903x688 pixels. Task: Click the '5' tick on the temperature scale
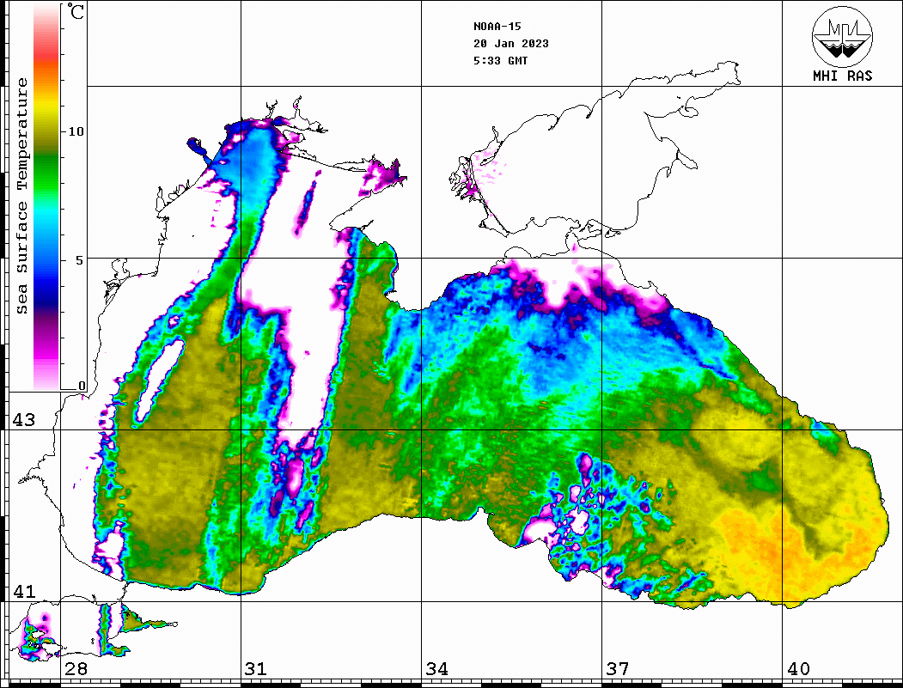point(79,260)
